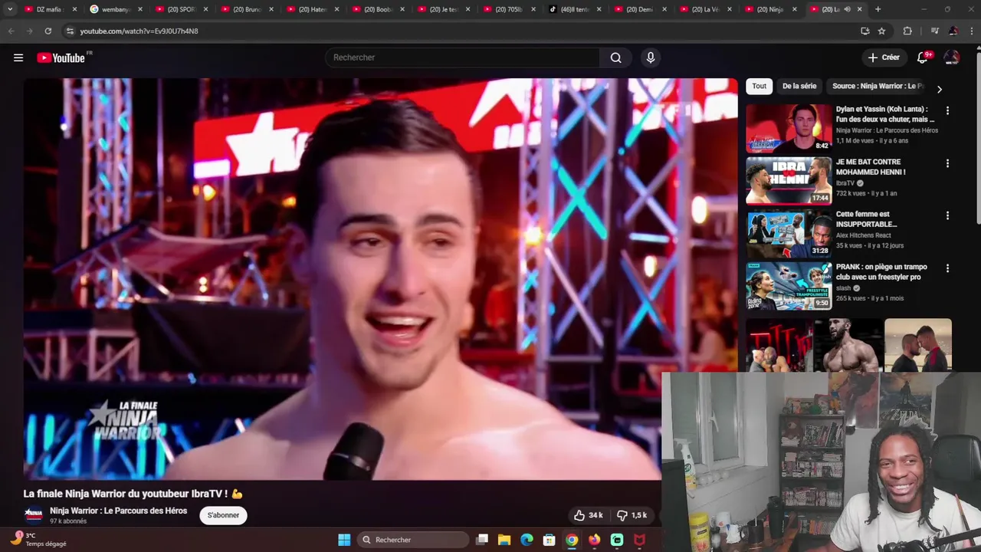Click the video title La finale Ninja Warrior
This screenshot has height=552, width=981.
(133, 494)
